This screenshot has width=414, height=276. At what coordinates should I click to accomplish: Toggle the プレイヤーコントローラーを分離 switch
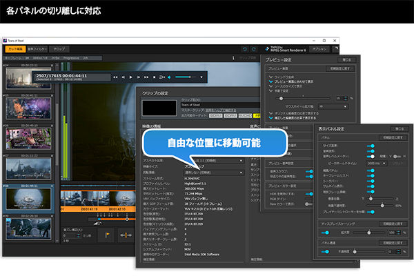pos(371,212)
